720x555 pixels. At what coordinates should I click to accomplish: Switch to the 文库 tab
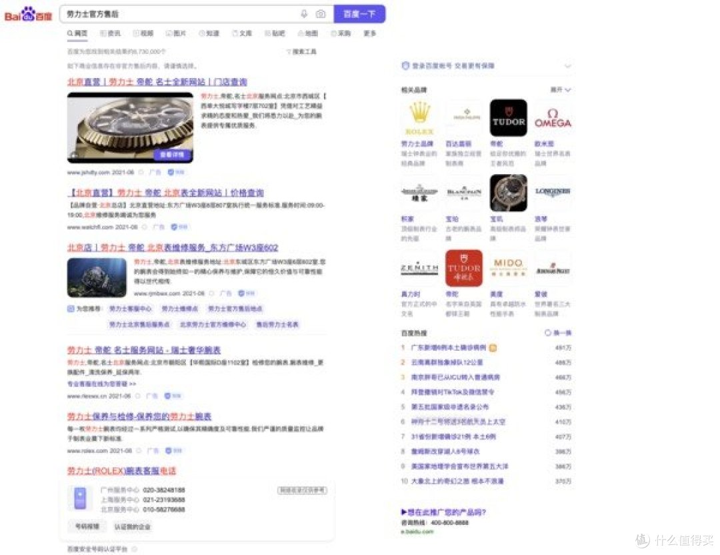[x=243, y=33]
